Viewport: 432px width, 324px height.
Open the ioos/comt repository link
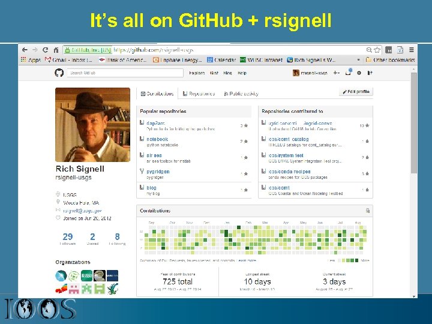point(279,188)
